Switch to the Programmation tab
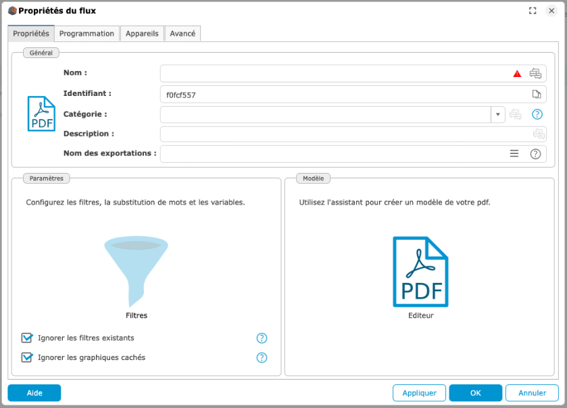 click(87, 33)
